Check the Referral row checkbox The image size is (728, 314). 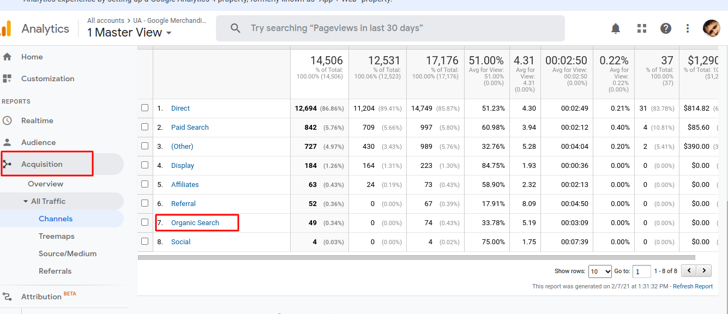(x=145, y=203)
